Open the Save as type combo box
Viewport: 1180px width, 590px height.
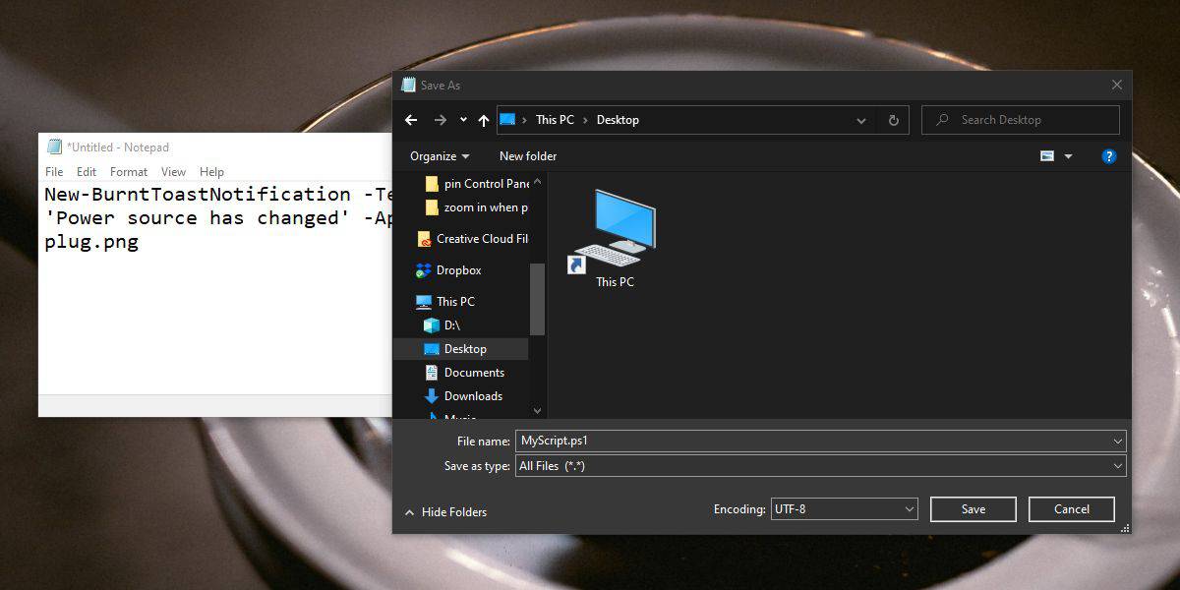point(821,466)
